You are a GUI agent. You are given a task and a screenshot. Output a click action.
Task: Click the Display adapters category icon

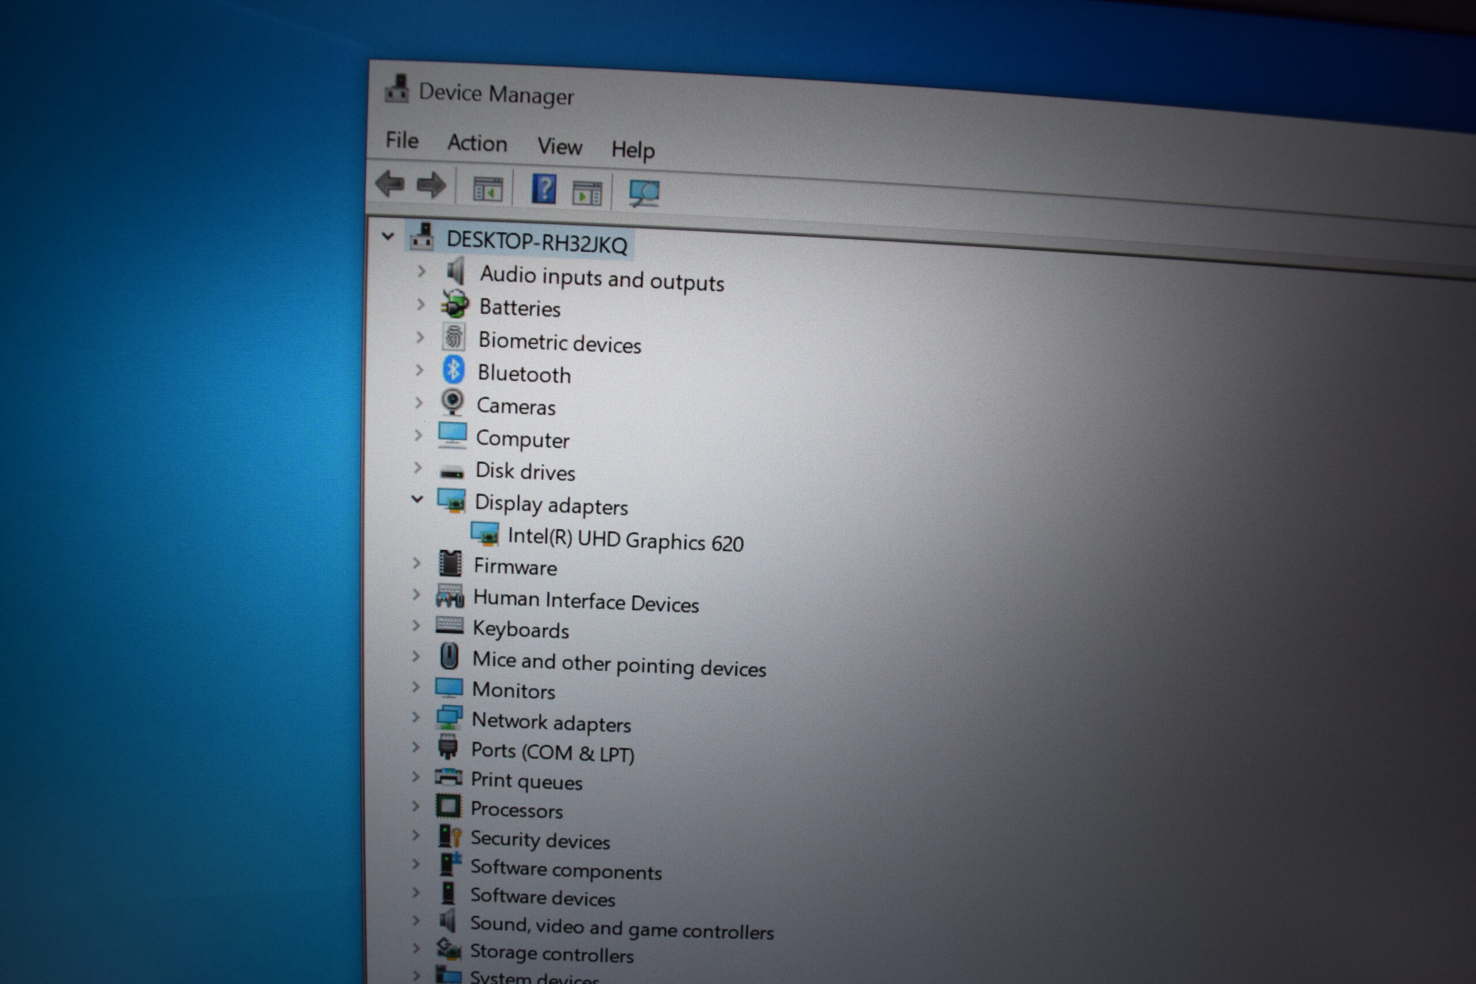pyautogui.click(x=451, y=501)
